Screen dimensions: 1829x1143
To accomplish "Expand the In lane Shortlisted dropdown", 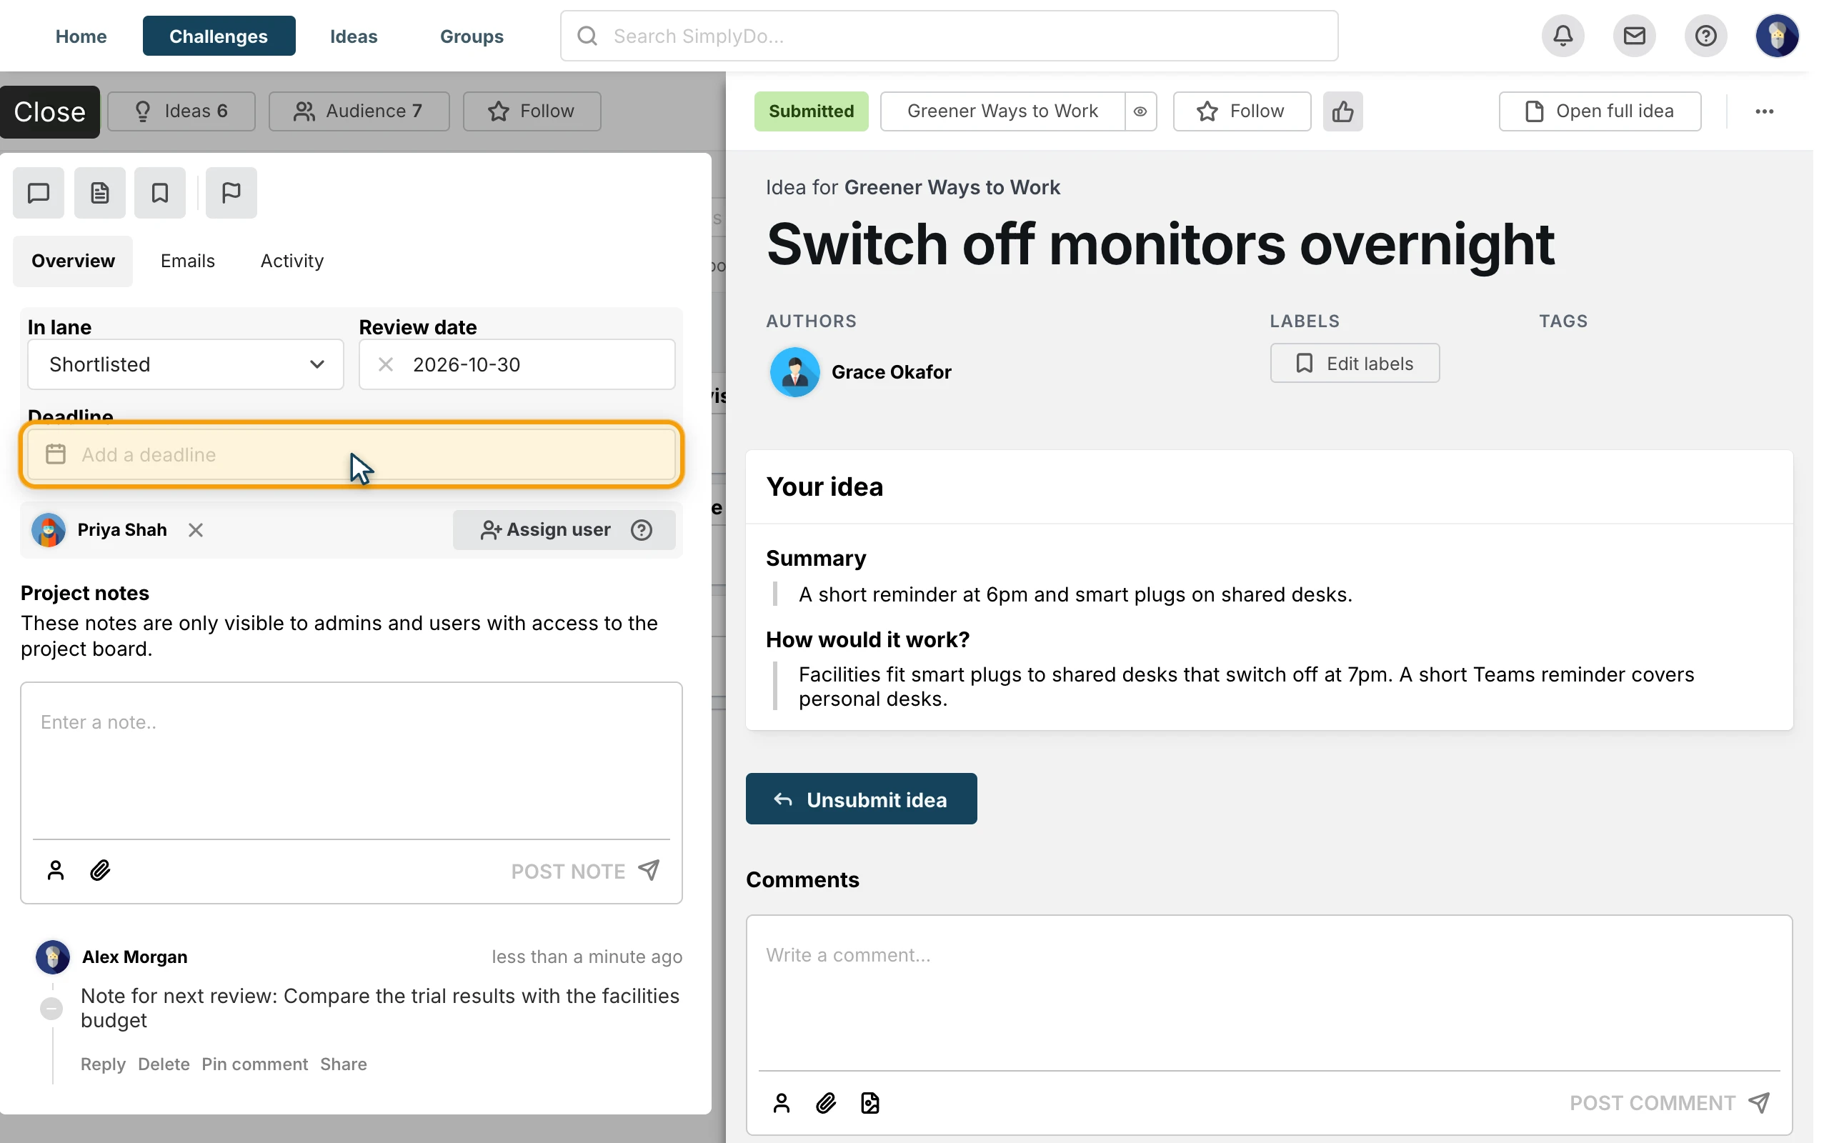I will click(x=186, y=364).
